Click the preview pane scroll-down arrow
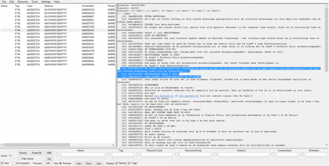 coord(327,145)
